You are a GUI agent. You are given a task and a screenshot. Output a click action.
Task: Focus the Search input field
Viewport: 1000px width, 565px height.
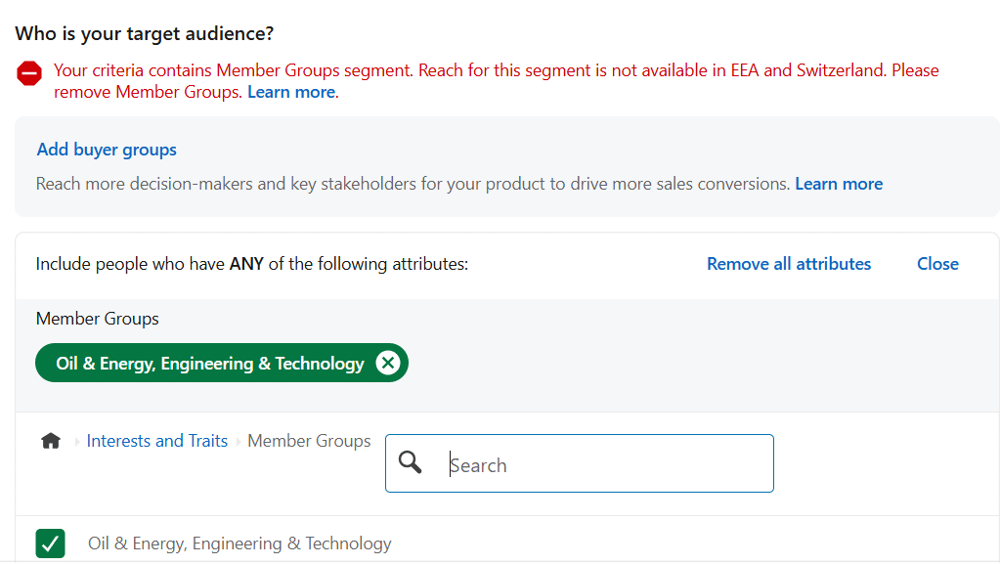pos(579,463)
